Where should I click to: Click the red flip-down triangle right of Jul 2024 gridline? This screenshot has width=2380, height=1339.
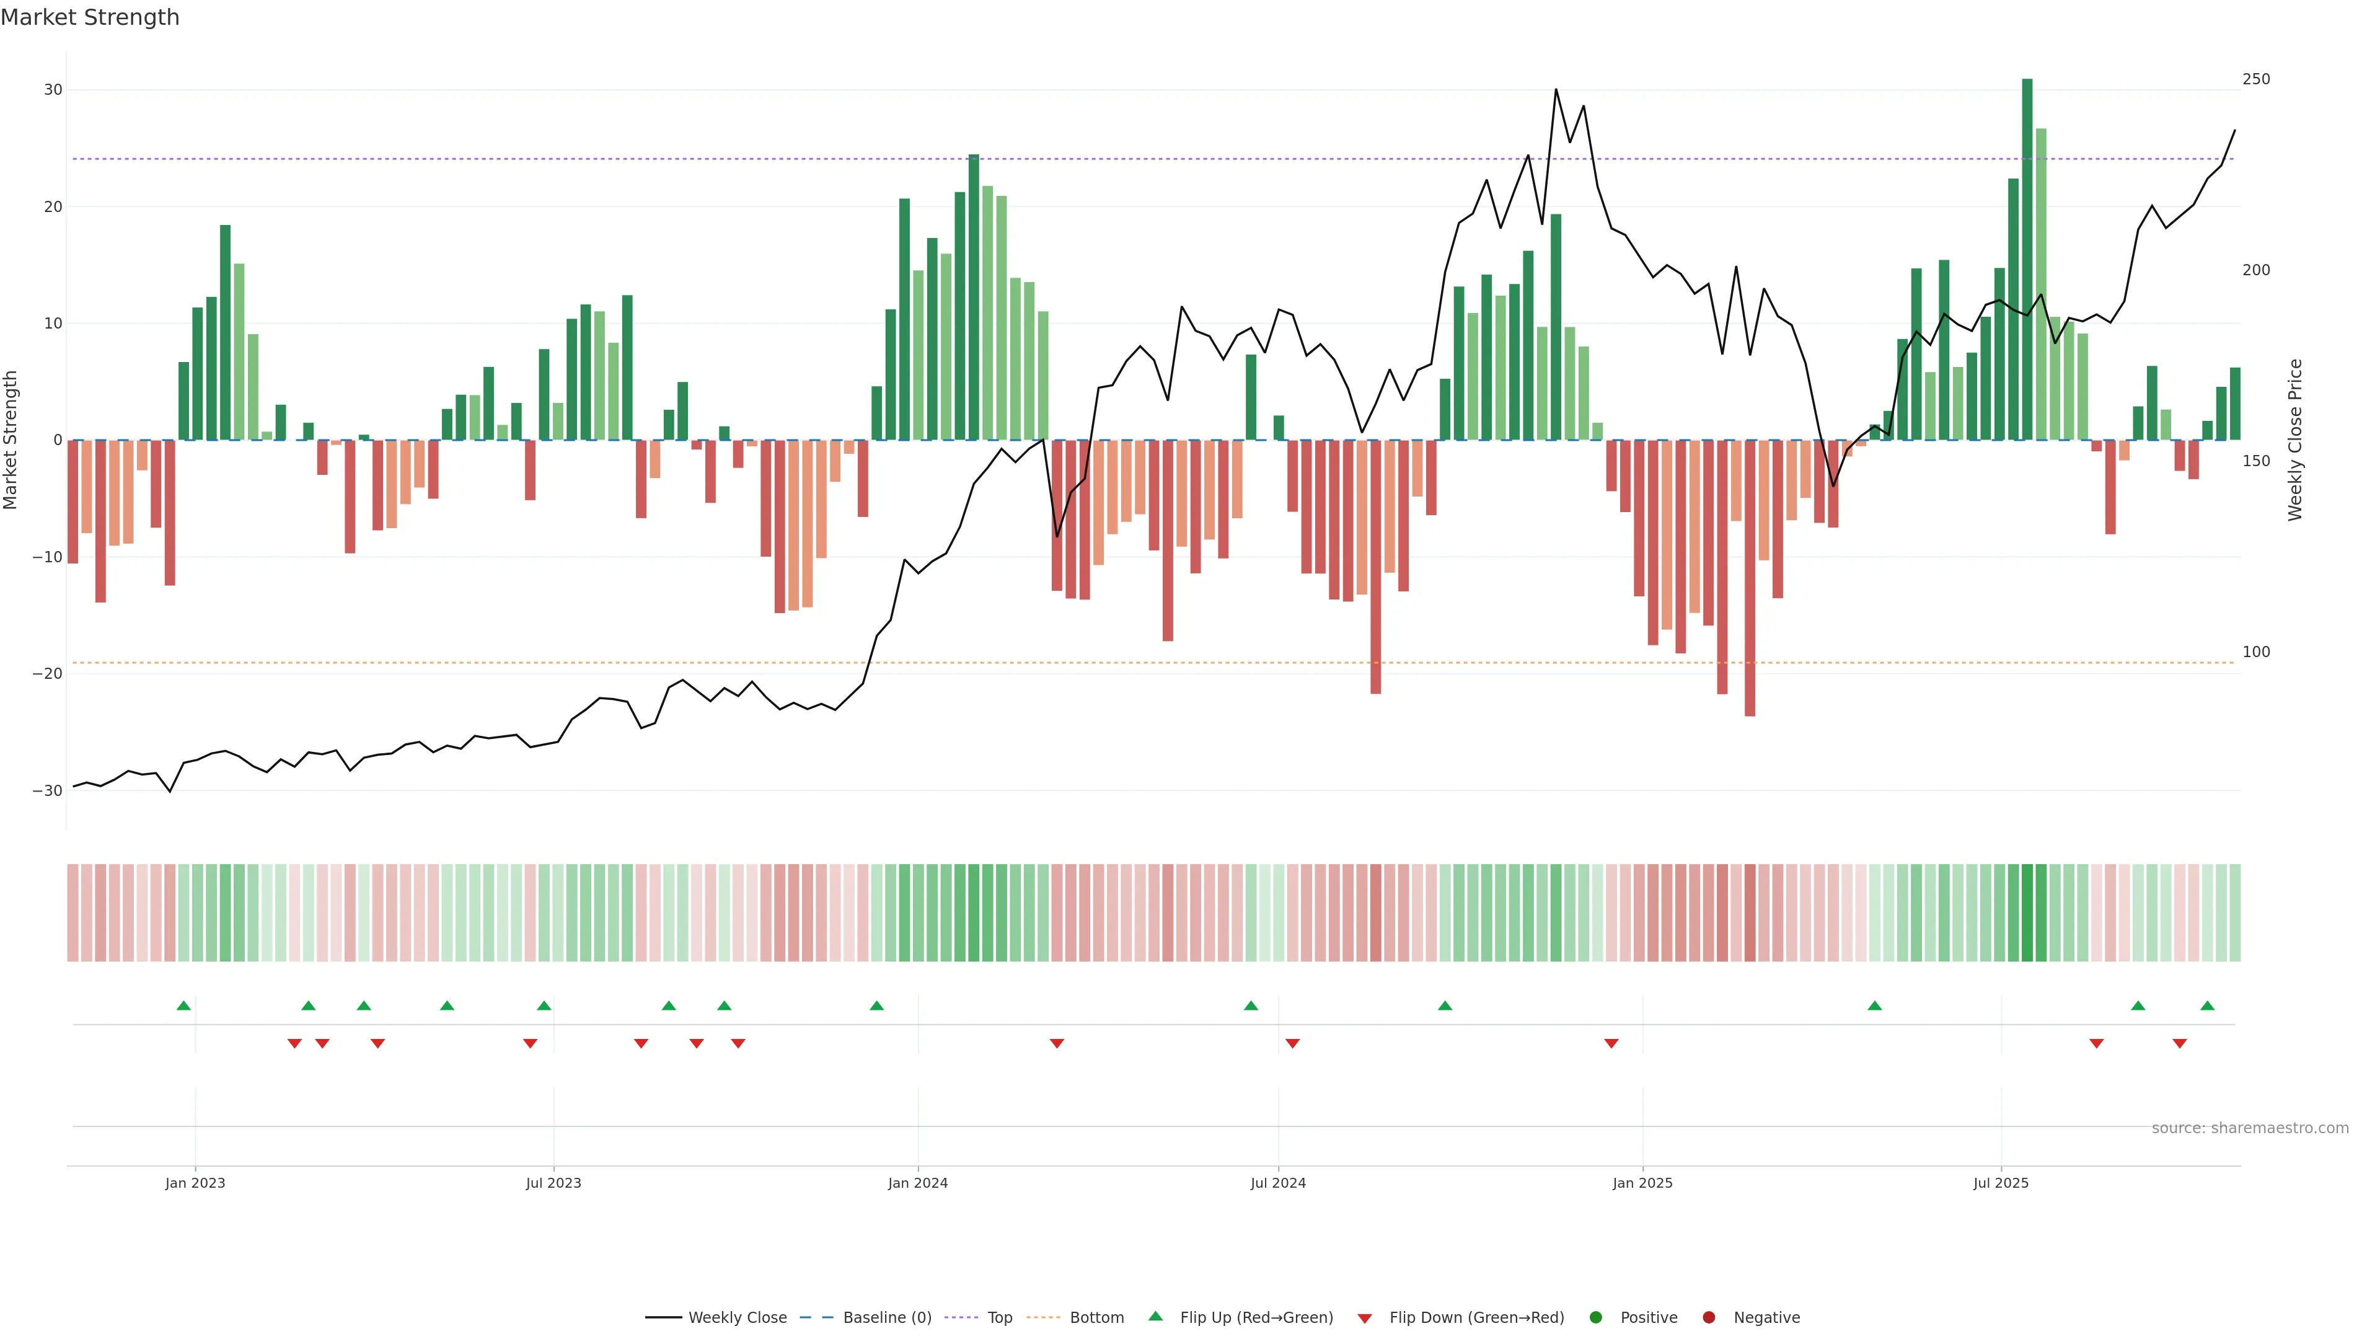point(1292,1043)
